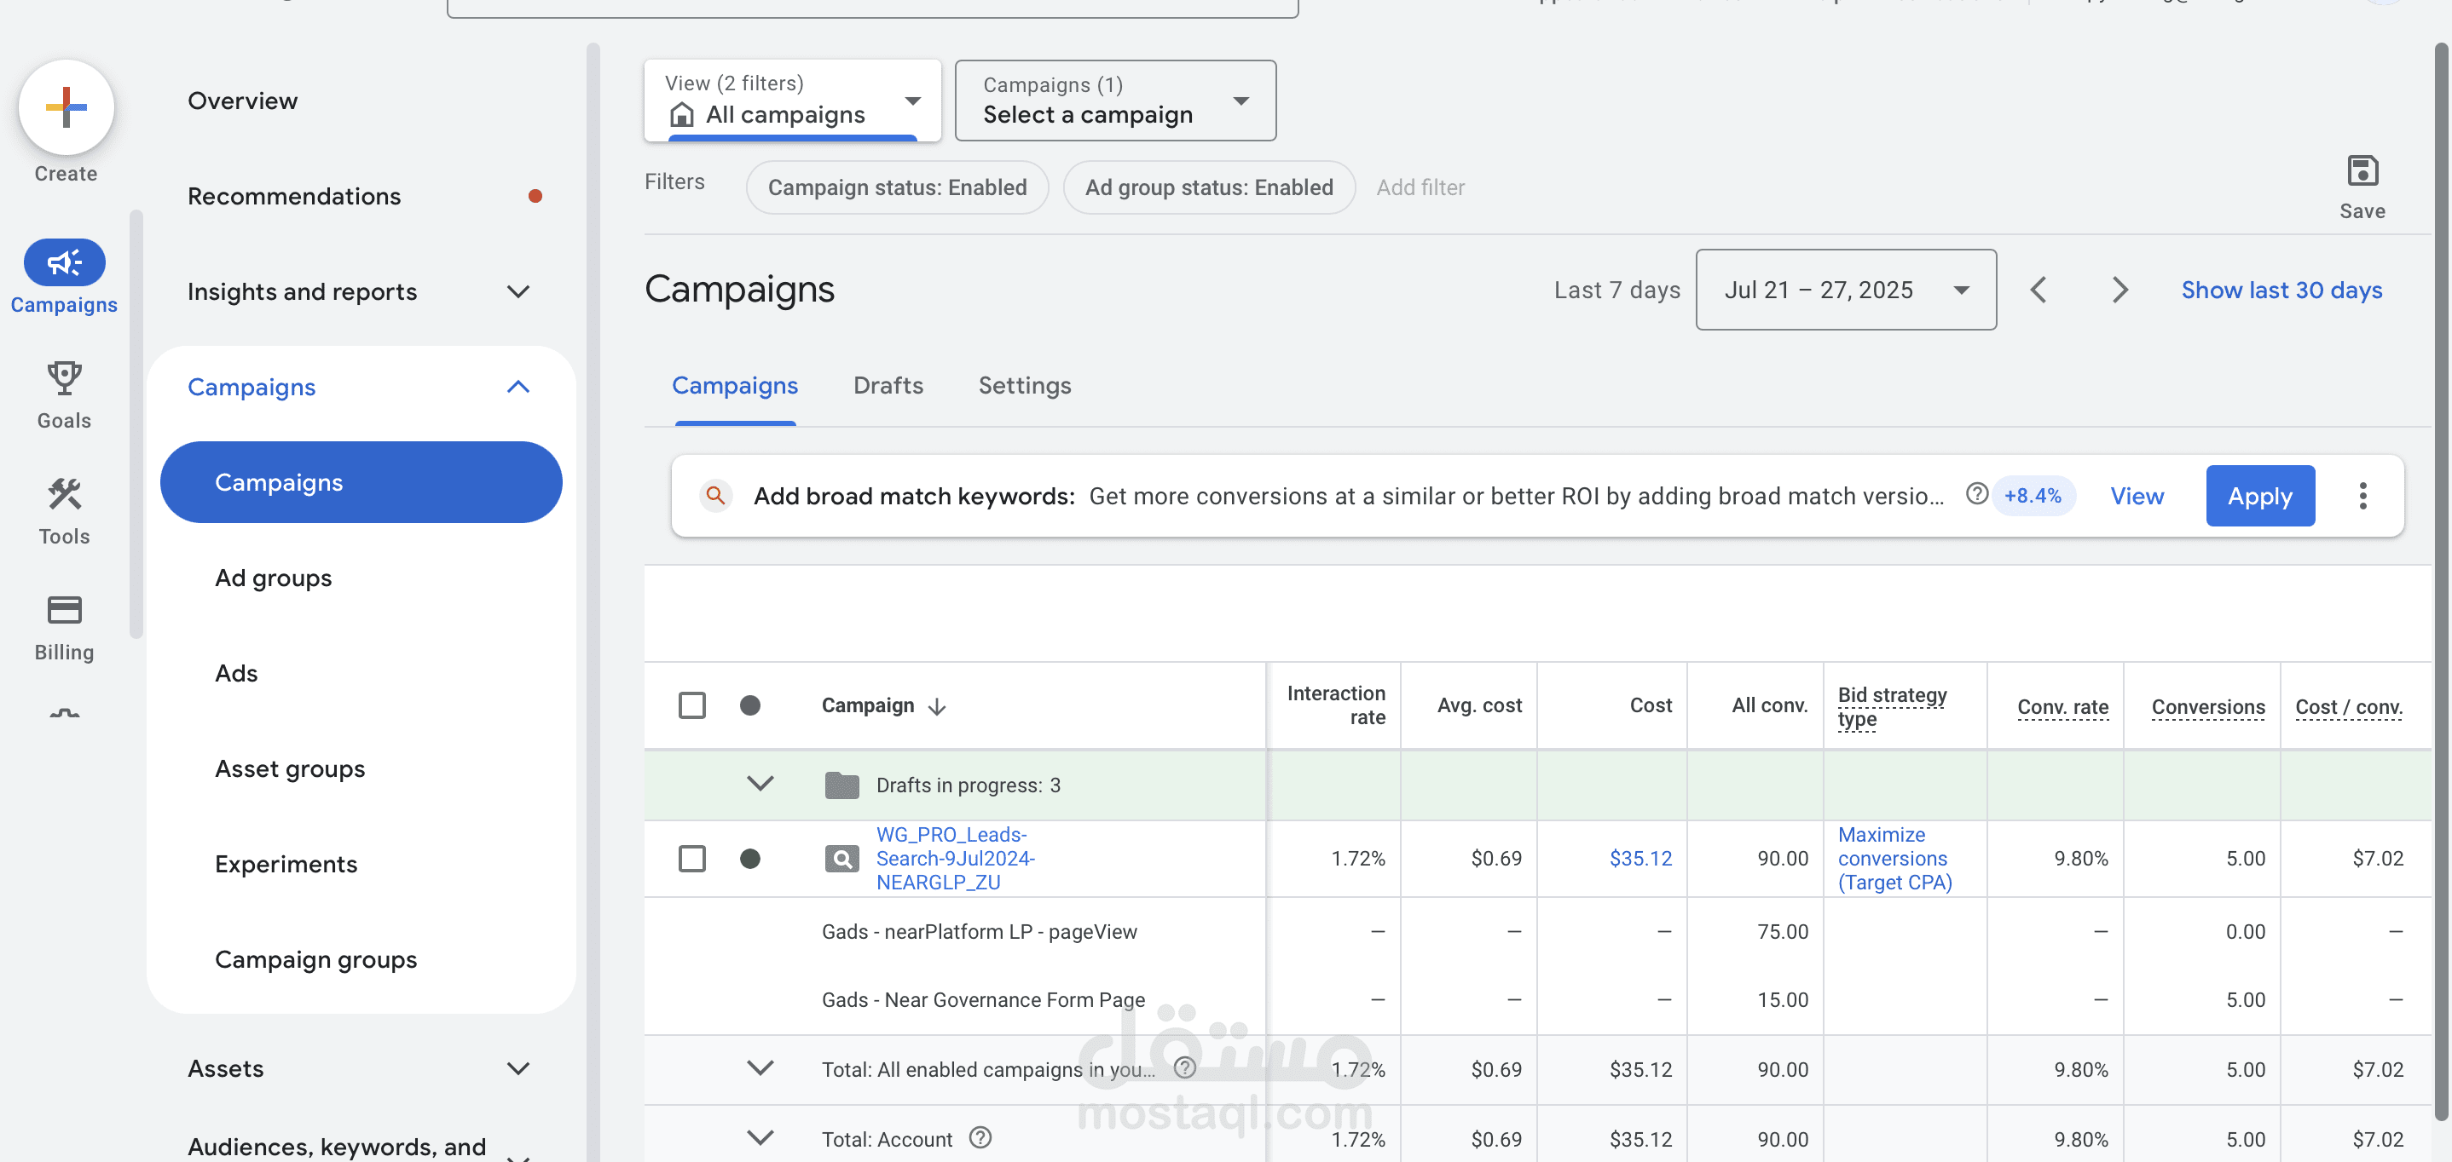The image size is (2452, 1162).
Task: Open the Campaigns megaphone icon in left rail
Action: (x=64, y=262)
